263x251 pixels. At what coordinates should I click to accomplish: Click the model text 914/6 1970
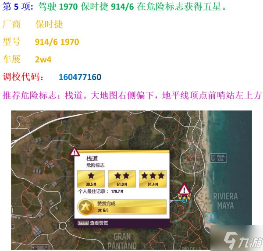coord(57,42)
